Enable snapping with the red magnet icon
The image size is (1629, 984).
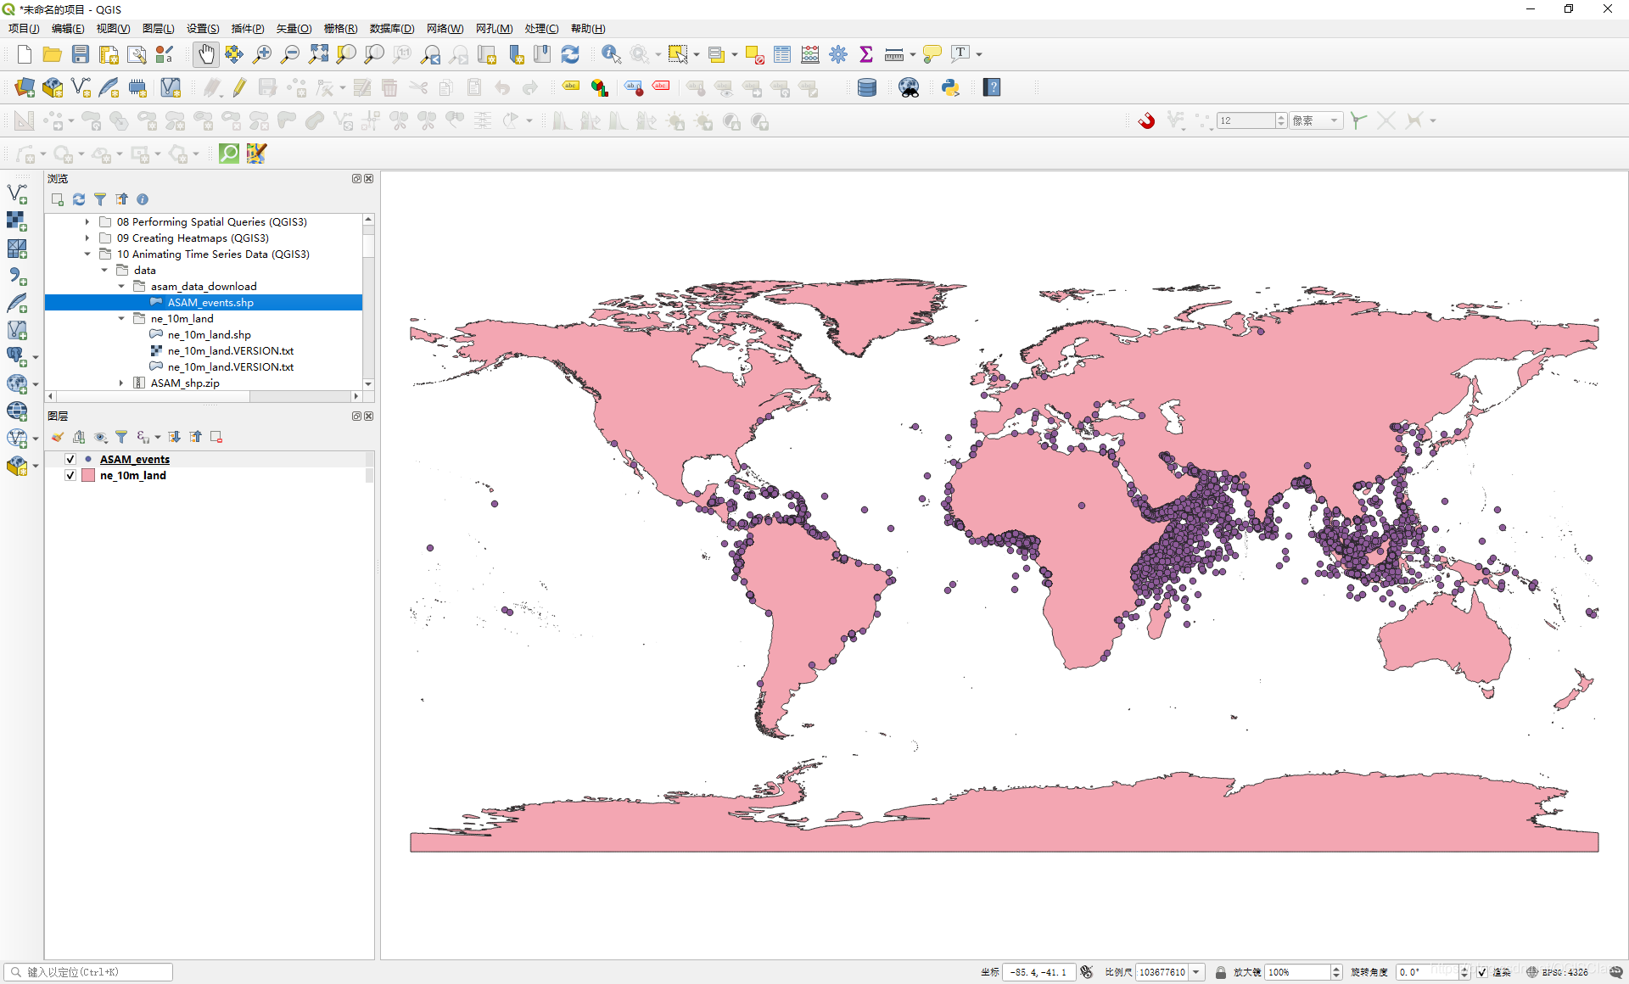(1146, 120)
